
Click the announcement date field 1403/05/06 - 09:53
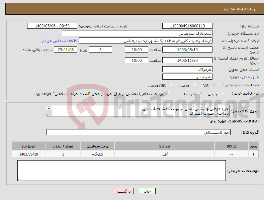point(52,26)
